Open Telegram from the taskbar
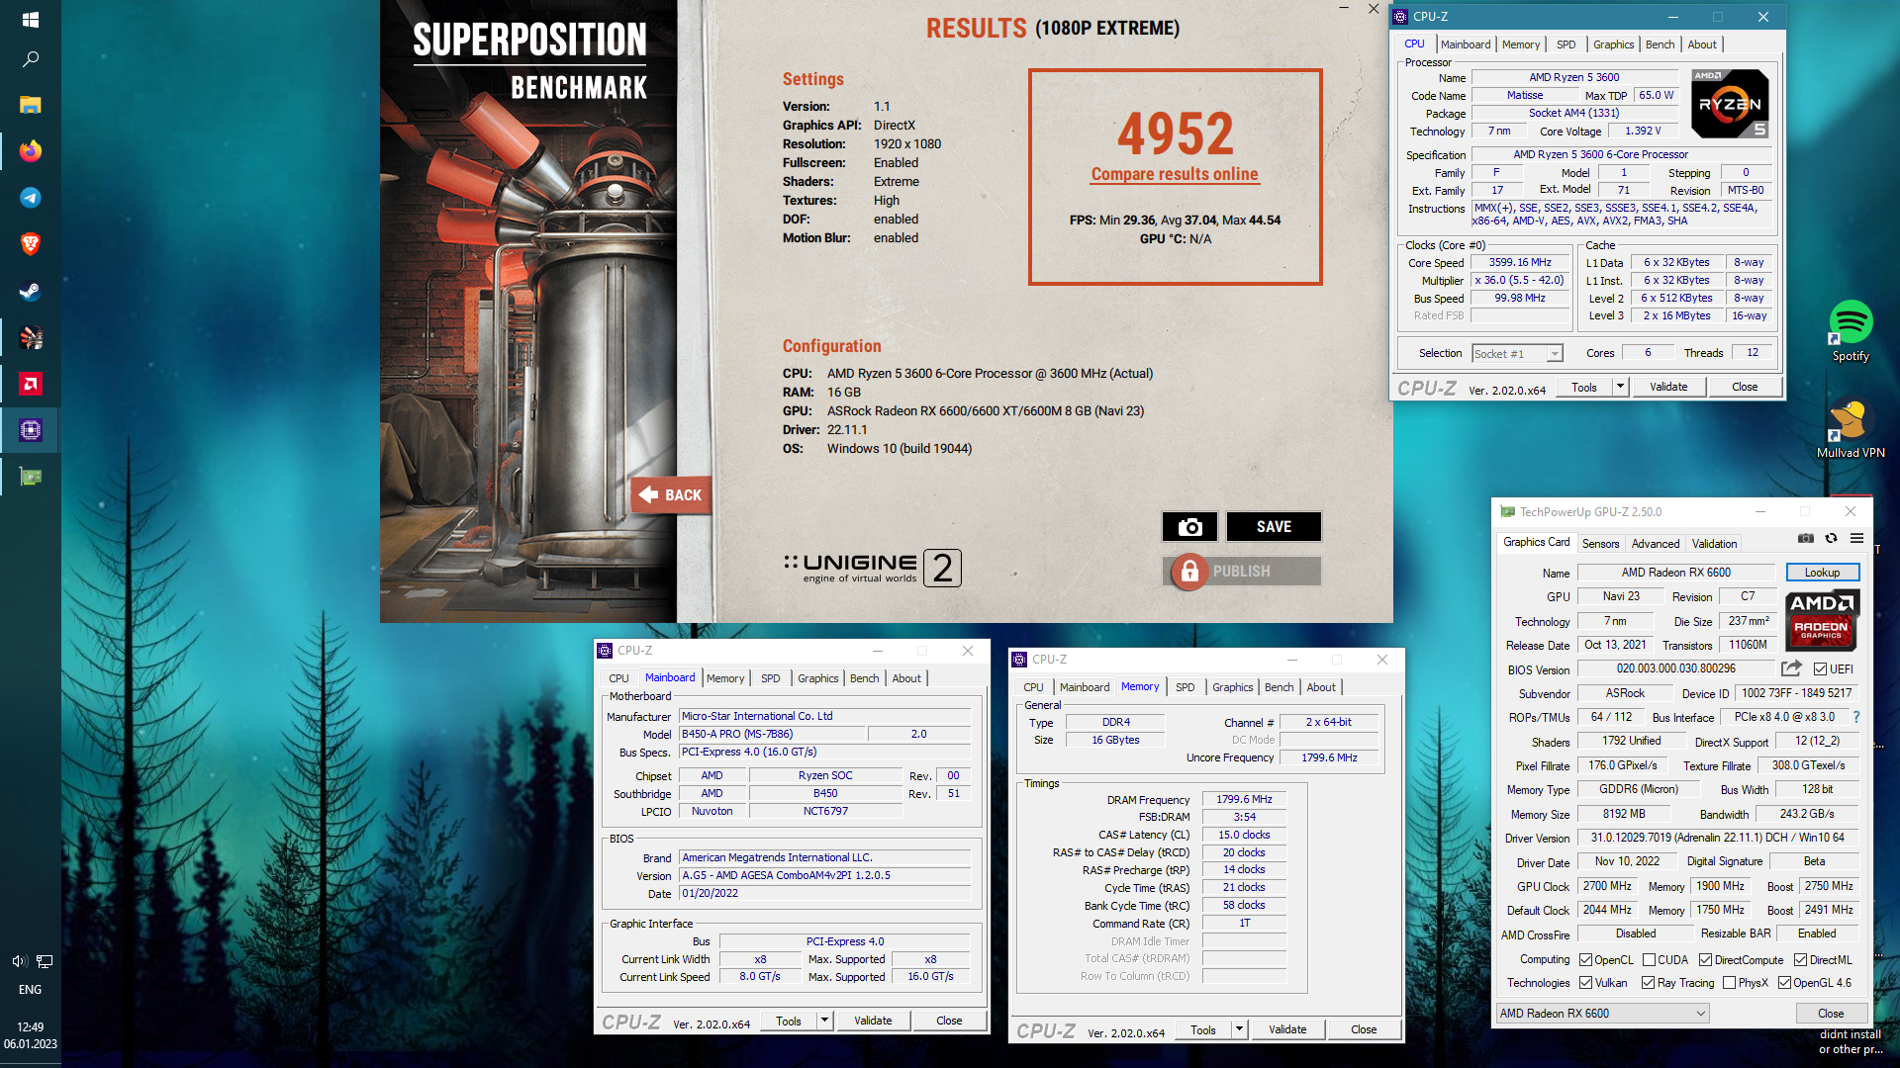The height and width of the screenshot is (1068, 1900). point(30,198)
